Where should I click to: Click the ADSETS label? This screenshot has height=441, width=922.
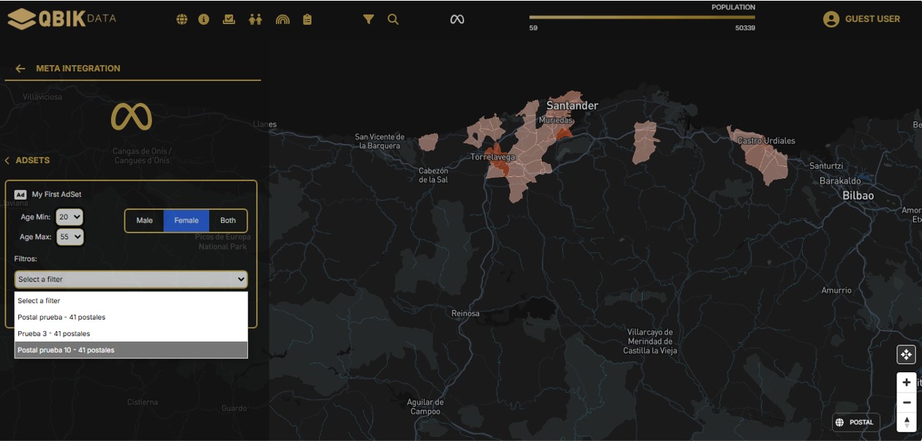tap(33, 160)
